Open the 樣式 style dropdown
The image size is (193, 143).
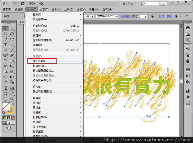pos(146,16)
